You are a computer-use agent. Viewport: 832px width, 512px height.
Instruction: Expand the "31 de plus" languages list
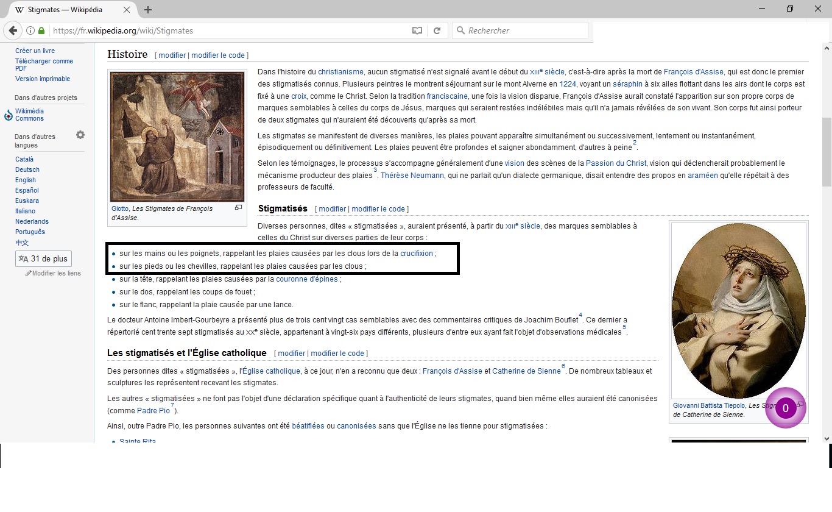pos(43,259)
